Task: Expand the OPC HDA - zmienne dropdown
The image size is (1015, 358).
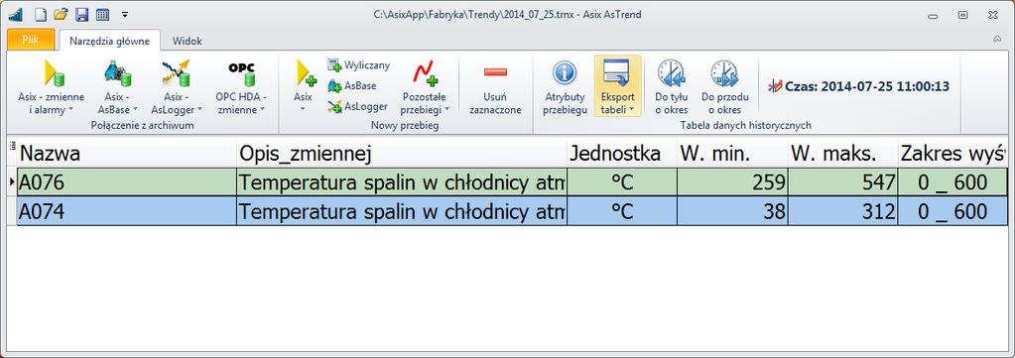Action: point(263,110)
